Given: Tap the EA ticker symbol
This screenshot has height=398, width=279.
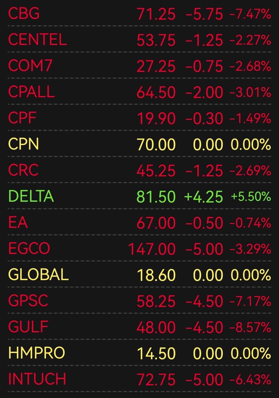Looking at the screenshot, I should click(18, 222).
